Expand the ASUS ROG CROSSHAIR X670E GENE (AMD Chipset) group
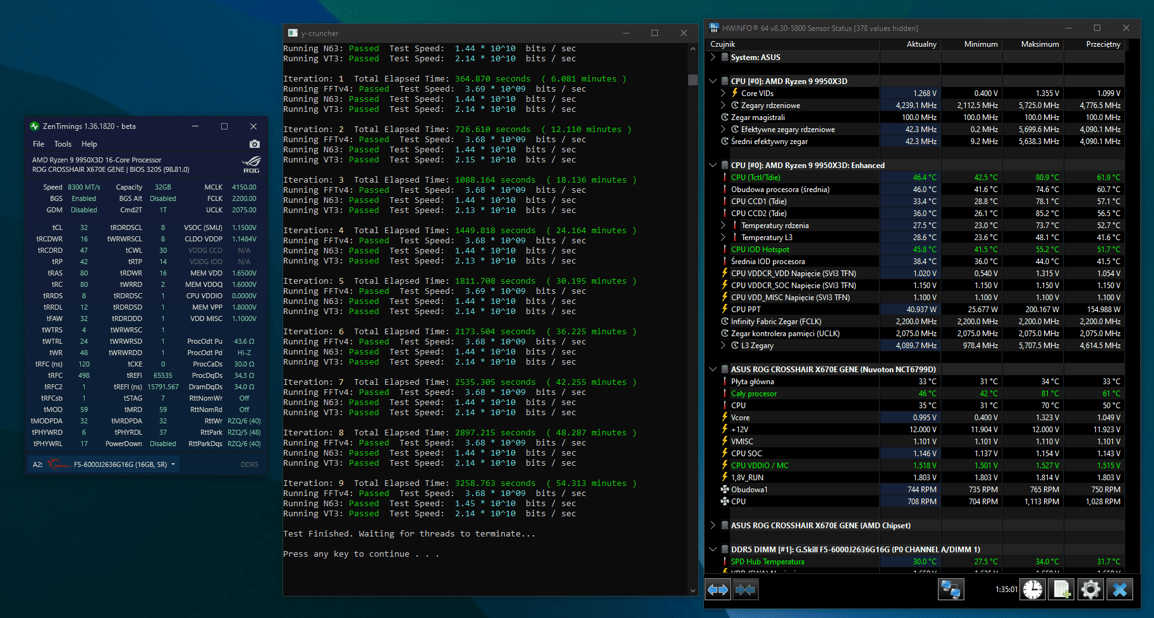 coord(713,525)
